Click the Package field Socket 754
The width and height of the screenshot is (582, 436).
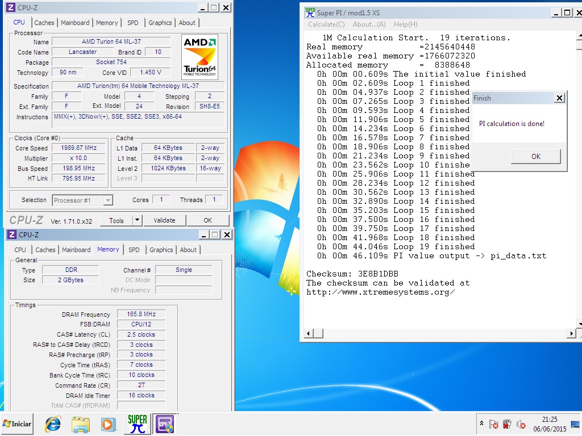[111, 62]
